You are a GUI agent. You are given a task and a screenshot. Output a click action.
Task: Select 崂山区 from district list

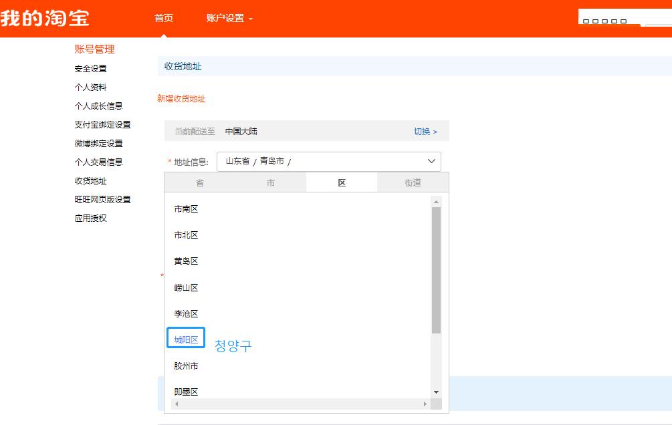(186, 288)
